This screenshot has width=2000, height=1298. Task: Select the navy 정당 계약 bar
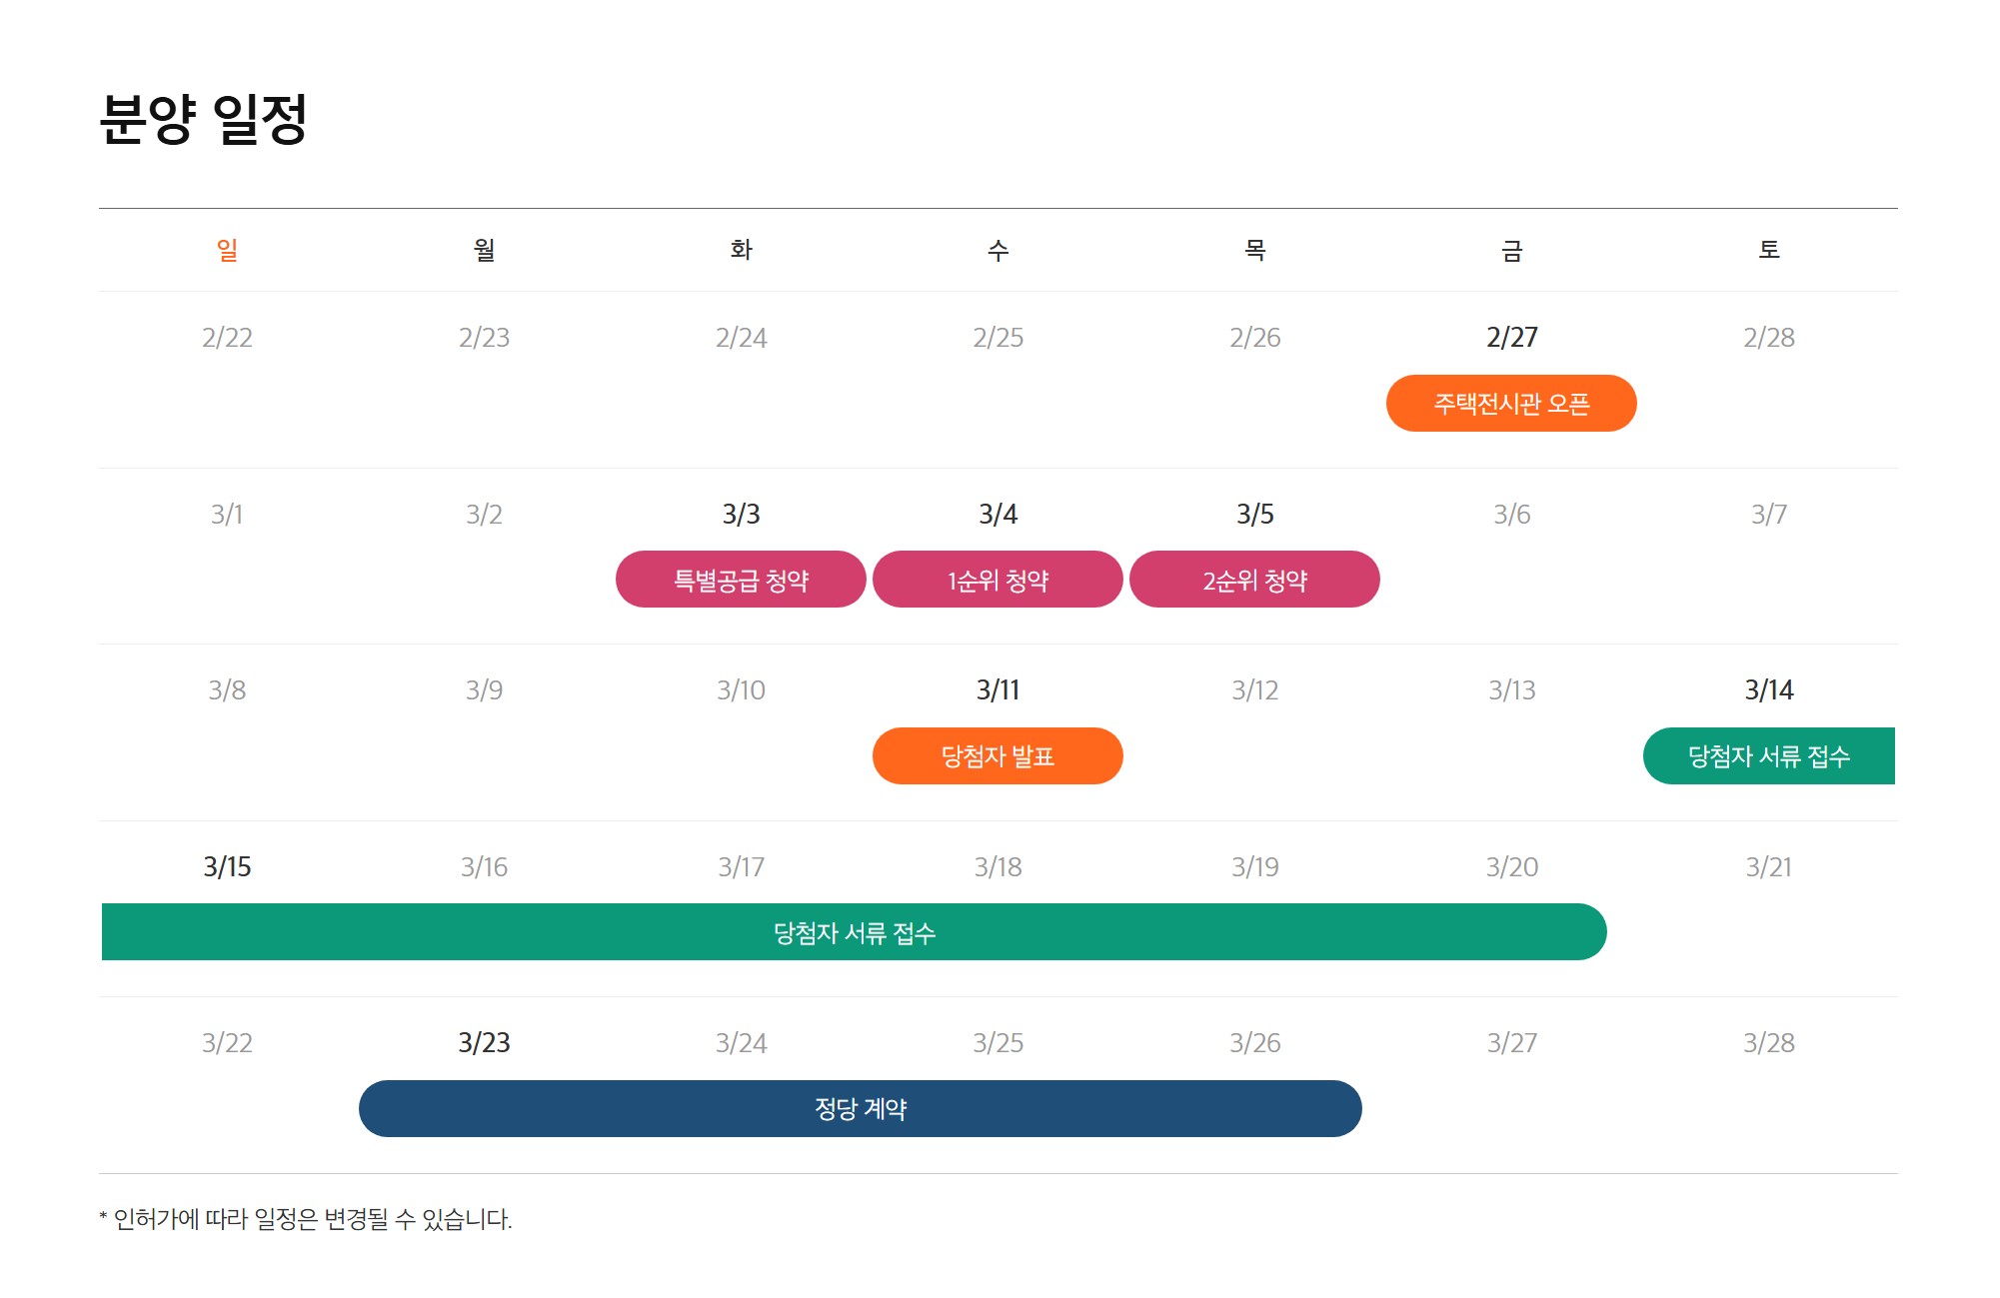[x=860, y=1109]
